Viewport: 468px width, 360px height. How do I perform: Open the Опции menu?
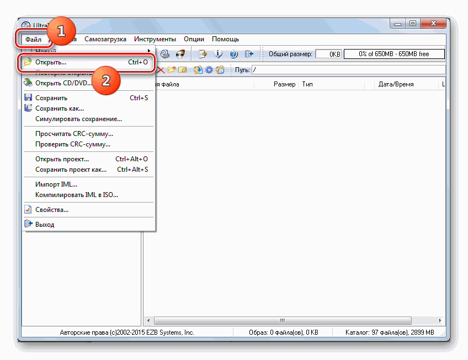pos(194,39)
